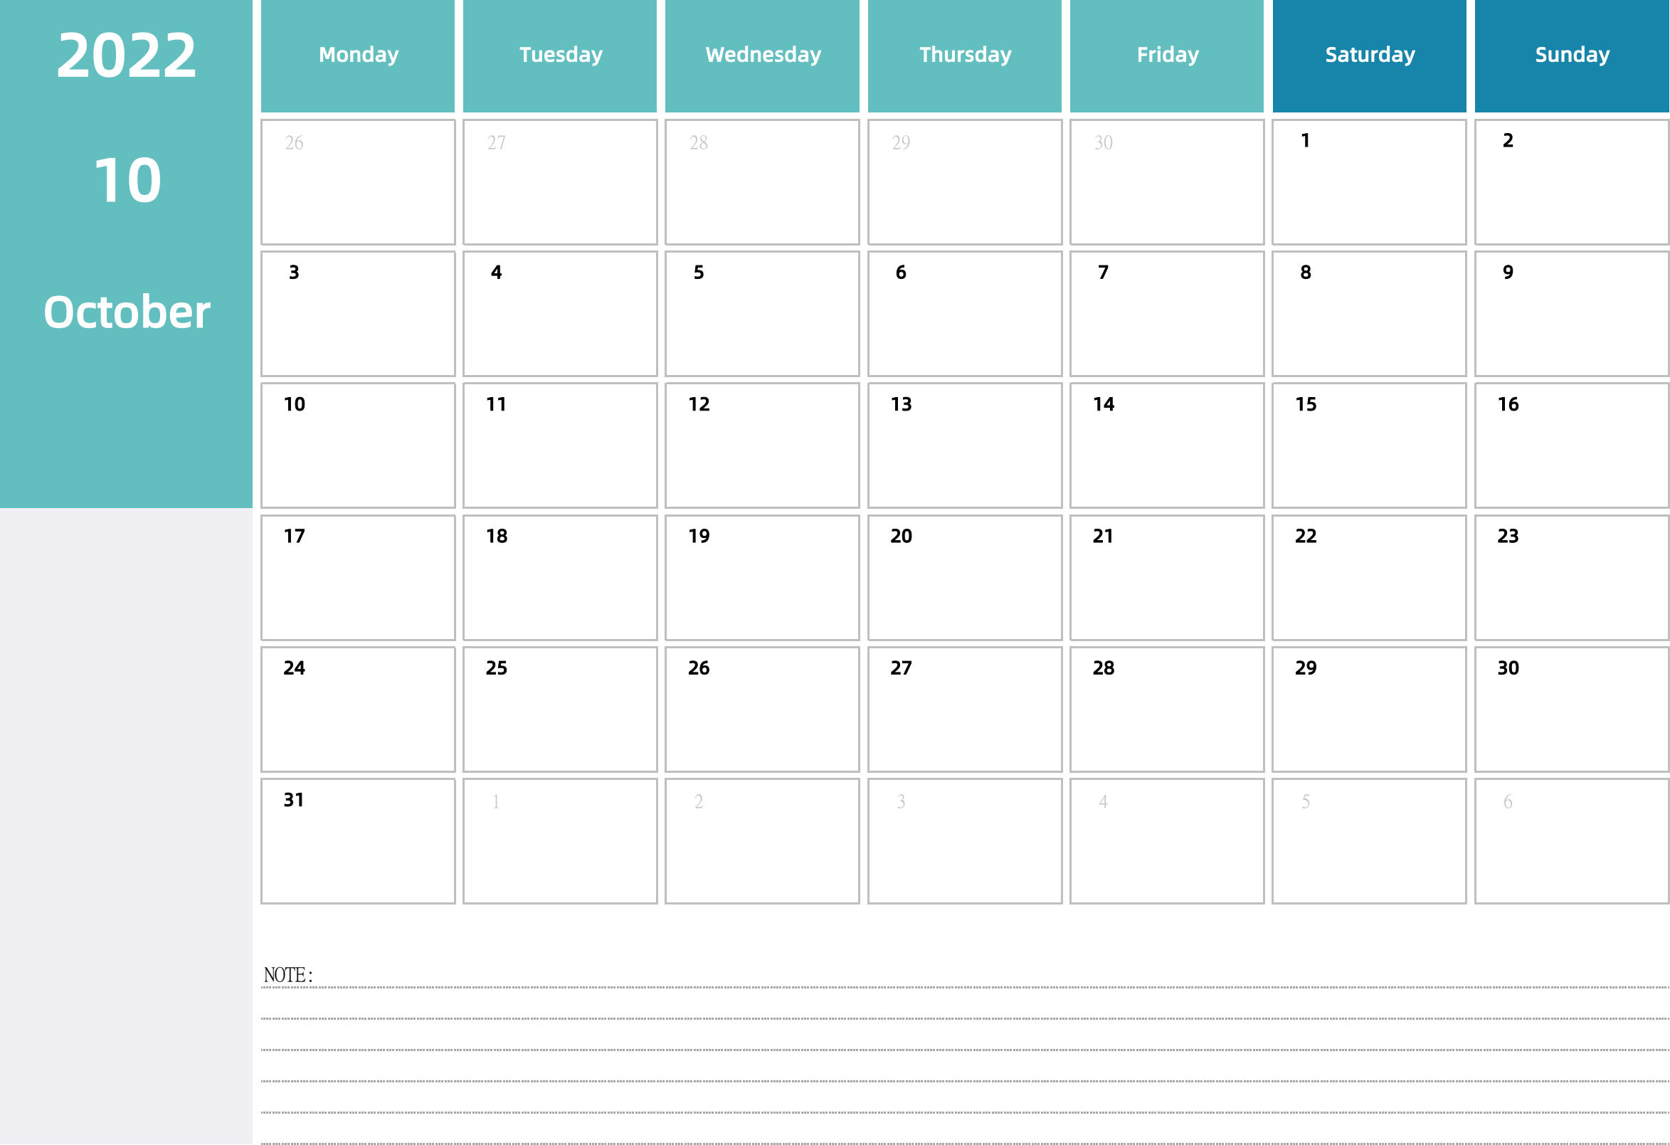Click on the Monday column header
Screen dimensions: 1670x1145
[x=358, y=56]
